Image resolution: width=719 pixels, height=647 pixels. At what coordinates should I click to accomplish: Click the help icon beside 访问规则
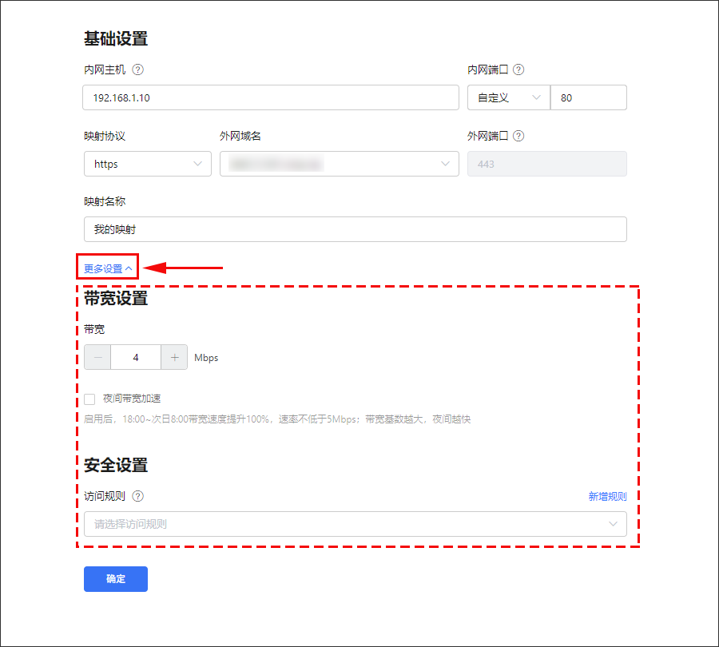pyautogui.click(x=138, y=496)
